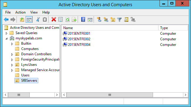Select the Domain Controllers tree item
This screenshot has width=191, height=107.
tap(36, 54)
